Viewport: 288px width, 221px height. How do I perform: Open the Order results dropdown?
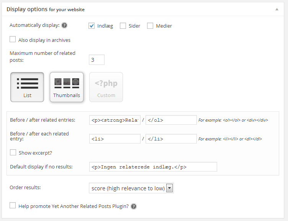click(x=131, y=188)
